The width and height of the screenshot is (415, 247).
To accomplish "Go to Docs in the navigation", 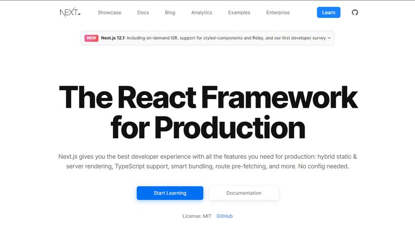I will (143, 12).
